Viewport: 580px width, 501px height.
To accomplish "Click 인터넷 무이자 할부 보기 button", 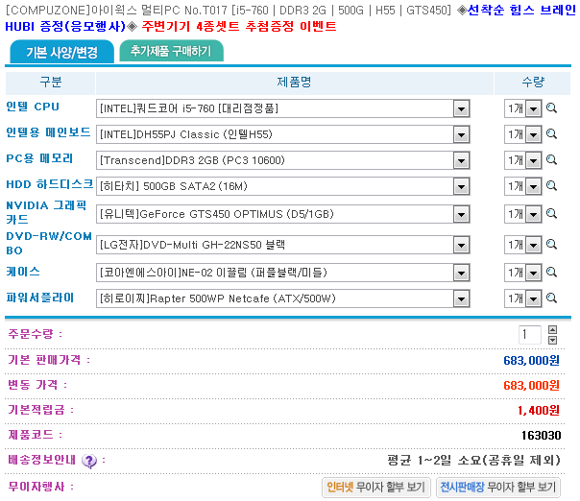I will pyautogui.click(x=375, y=487).
